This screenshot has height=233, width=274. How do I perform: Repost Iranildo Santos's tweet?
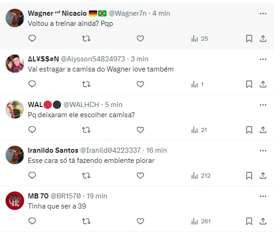tap(86, 175)
